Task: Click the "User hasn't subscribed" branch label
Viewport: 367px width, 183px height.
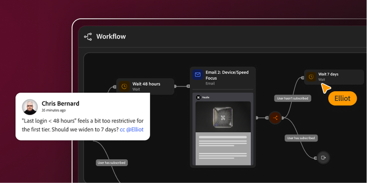Action: (293, 98)
